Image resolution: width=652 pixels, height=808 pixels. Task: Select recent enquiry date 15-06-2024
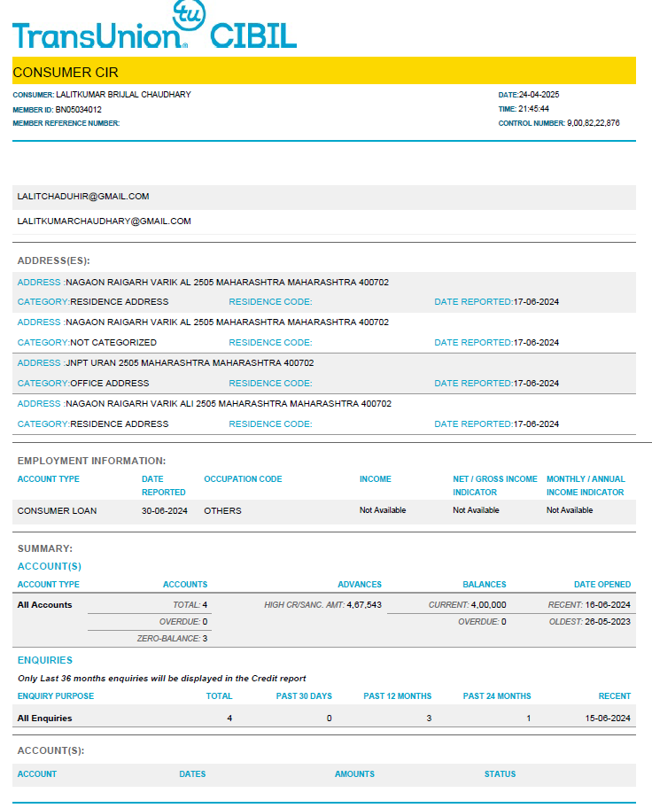pos(608,718)
